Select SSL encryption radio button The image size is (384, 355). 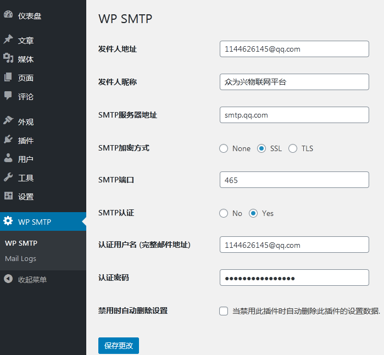click(x=261, y=148)
